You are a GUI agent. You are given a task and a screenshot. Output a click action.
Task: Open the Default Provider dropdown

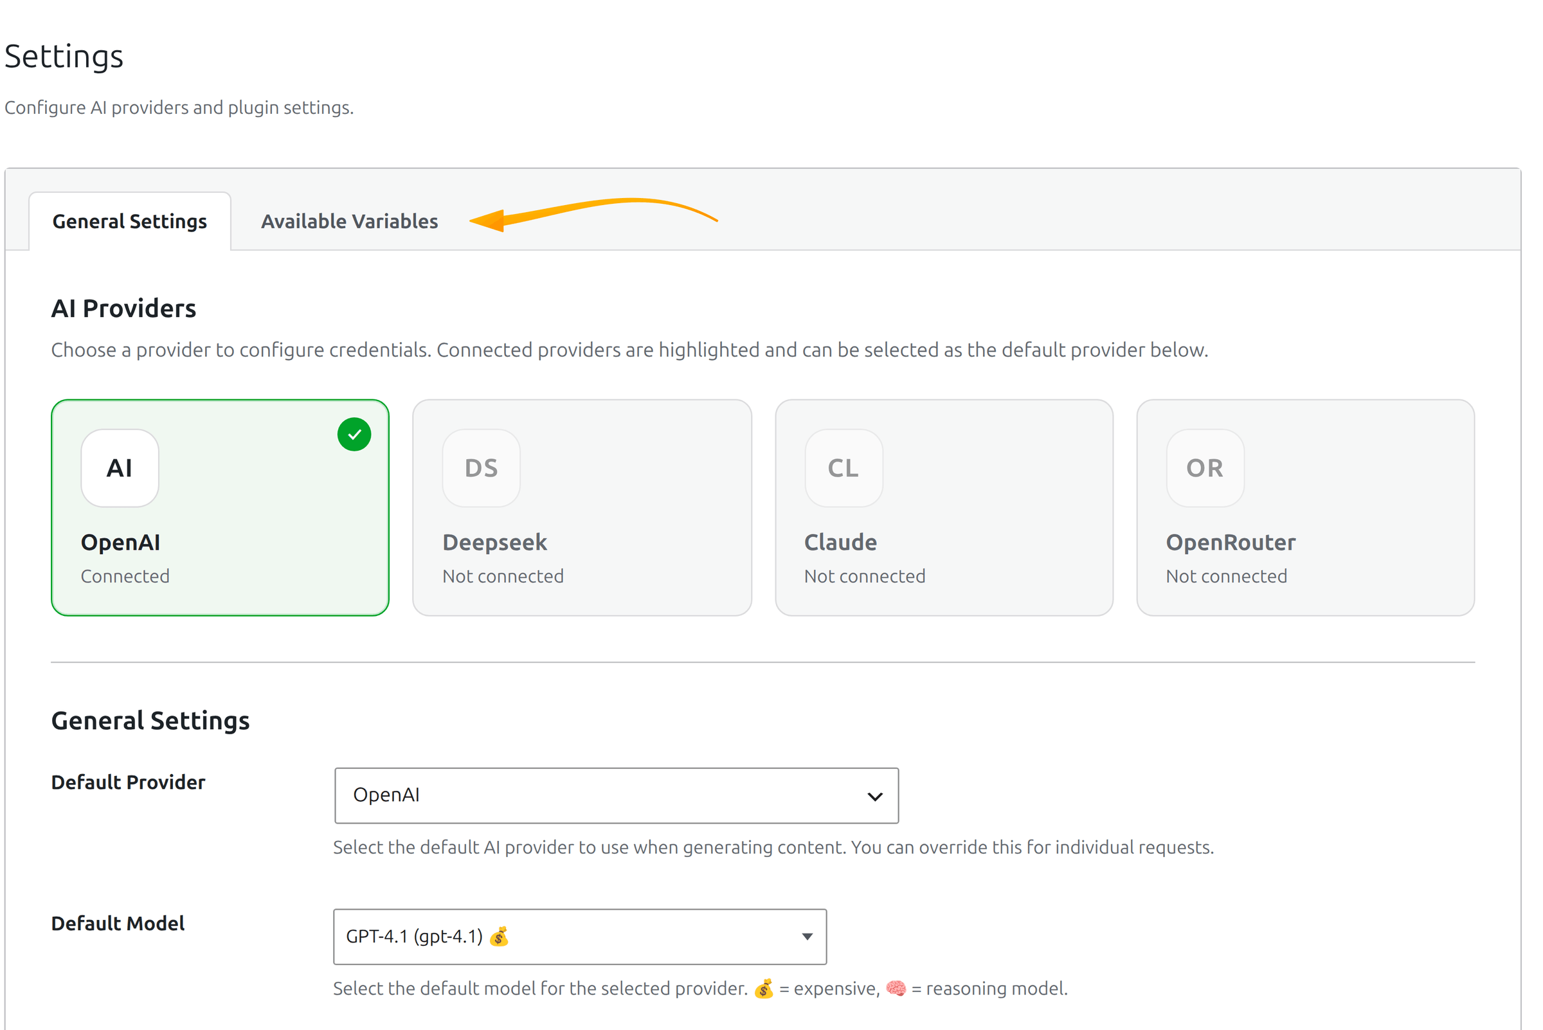tap(617, 795)
